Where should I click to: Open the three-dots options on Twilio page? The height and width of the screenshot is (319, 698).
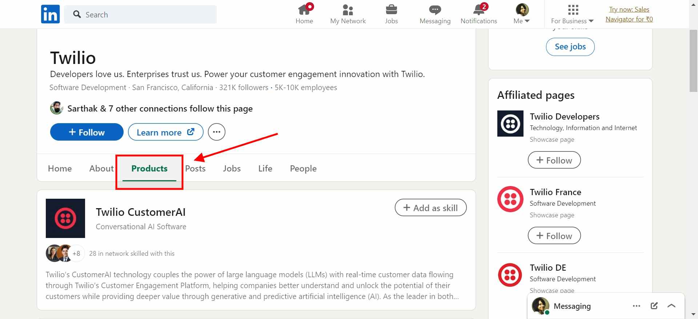coord(216,132)
